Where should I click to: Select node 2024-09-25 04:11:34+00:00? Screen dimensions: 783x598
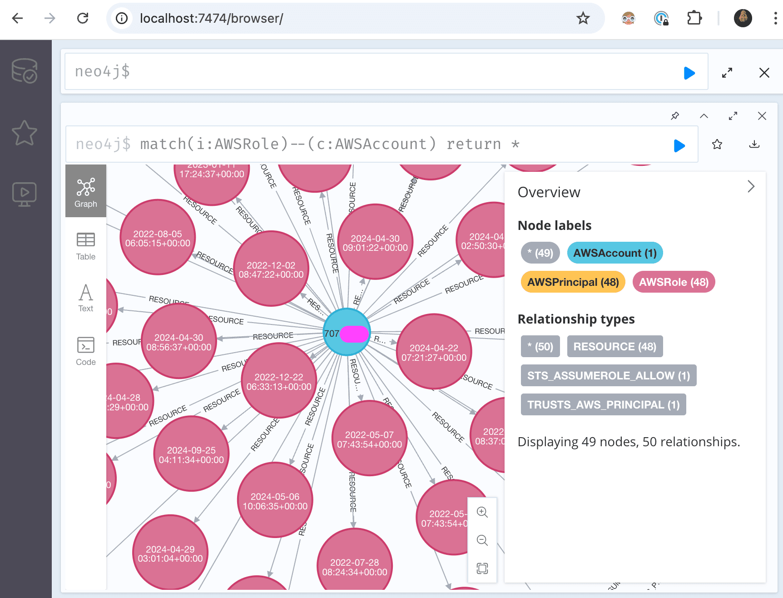(x=191, y=454)
